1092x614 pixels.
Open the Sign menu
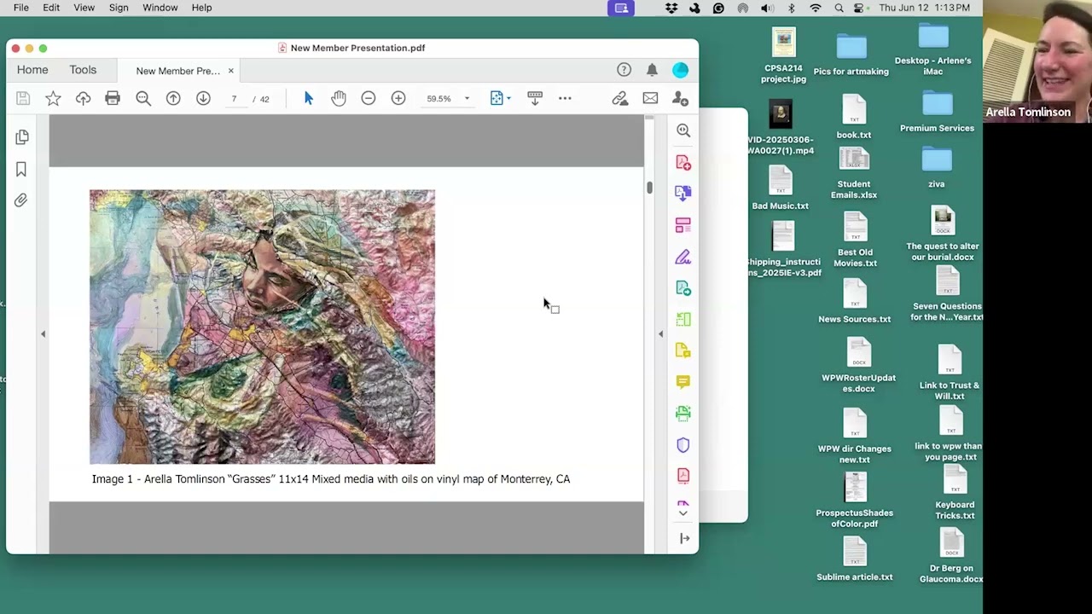119,8
